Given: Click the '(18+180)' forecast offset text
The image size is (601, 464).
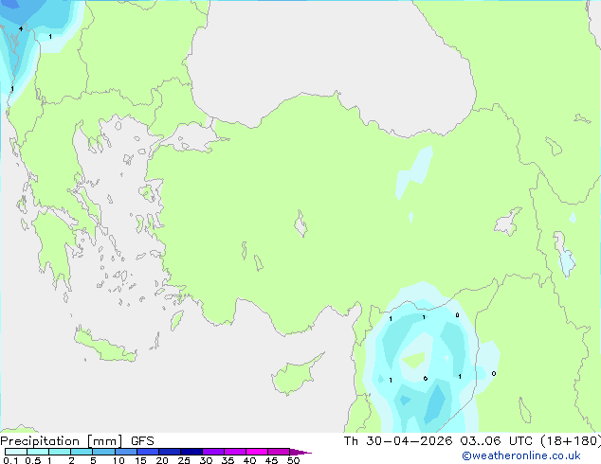Looking at the screenshot, I should pos(571,441).
